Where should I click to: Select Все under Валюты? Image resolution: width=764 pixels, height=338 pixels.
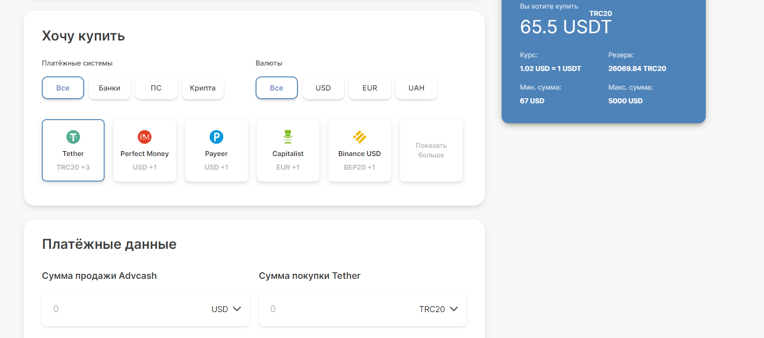(276, 88)
